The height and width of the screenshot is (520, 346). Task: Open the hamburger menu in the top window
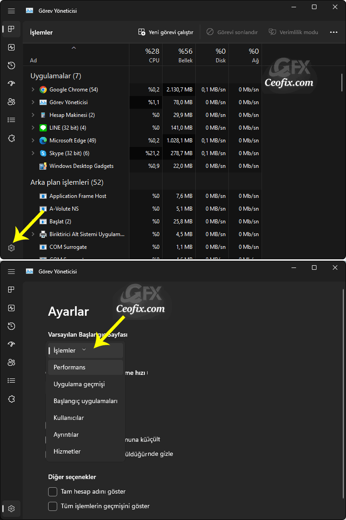pyautogui.click(x=11, y=11)
